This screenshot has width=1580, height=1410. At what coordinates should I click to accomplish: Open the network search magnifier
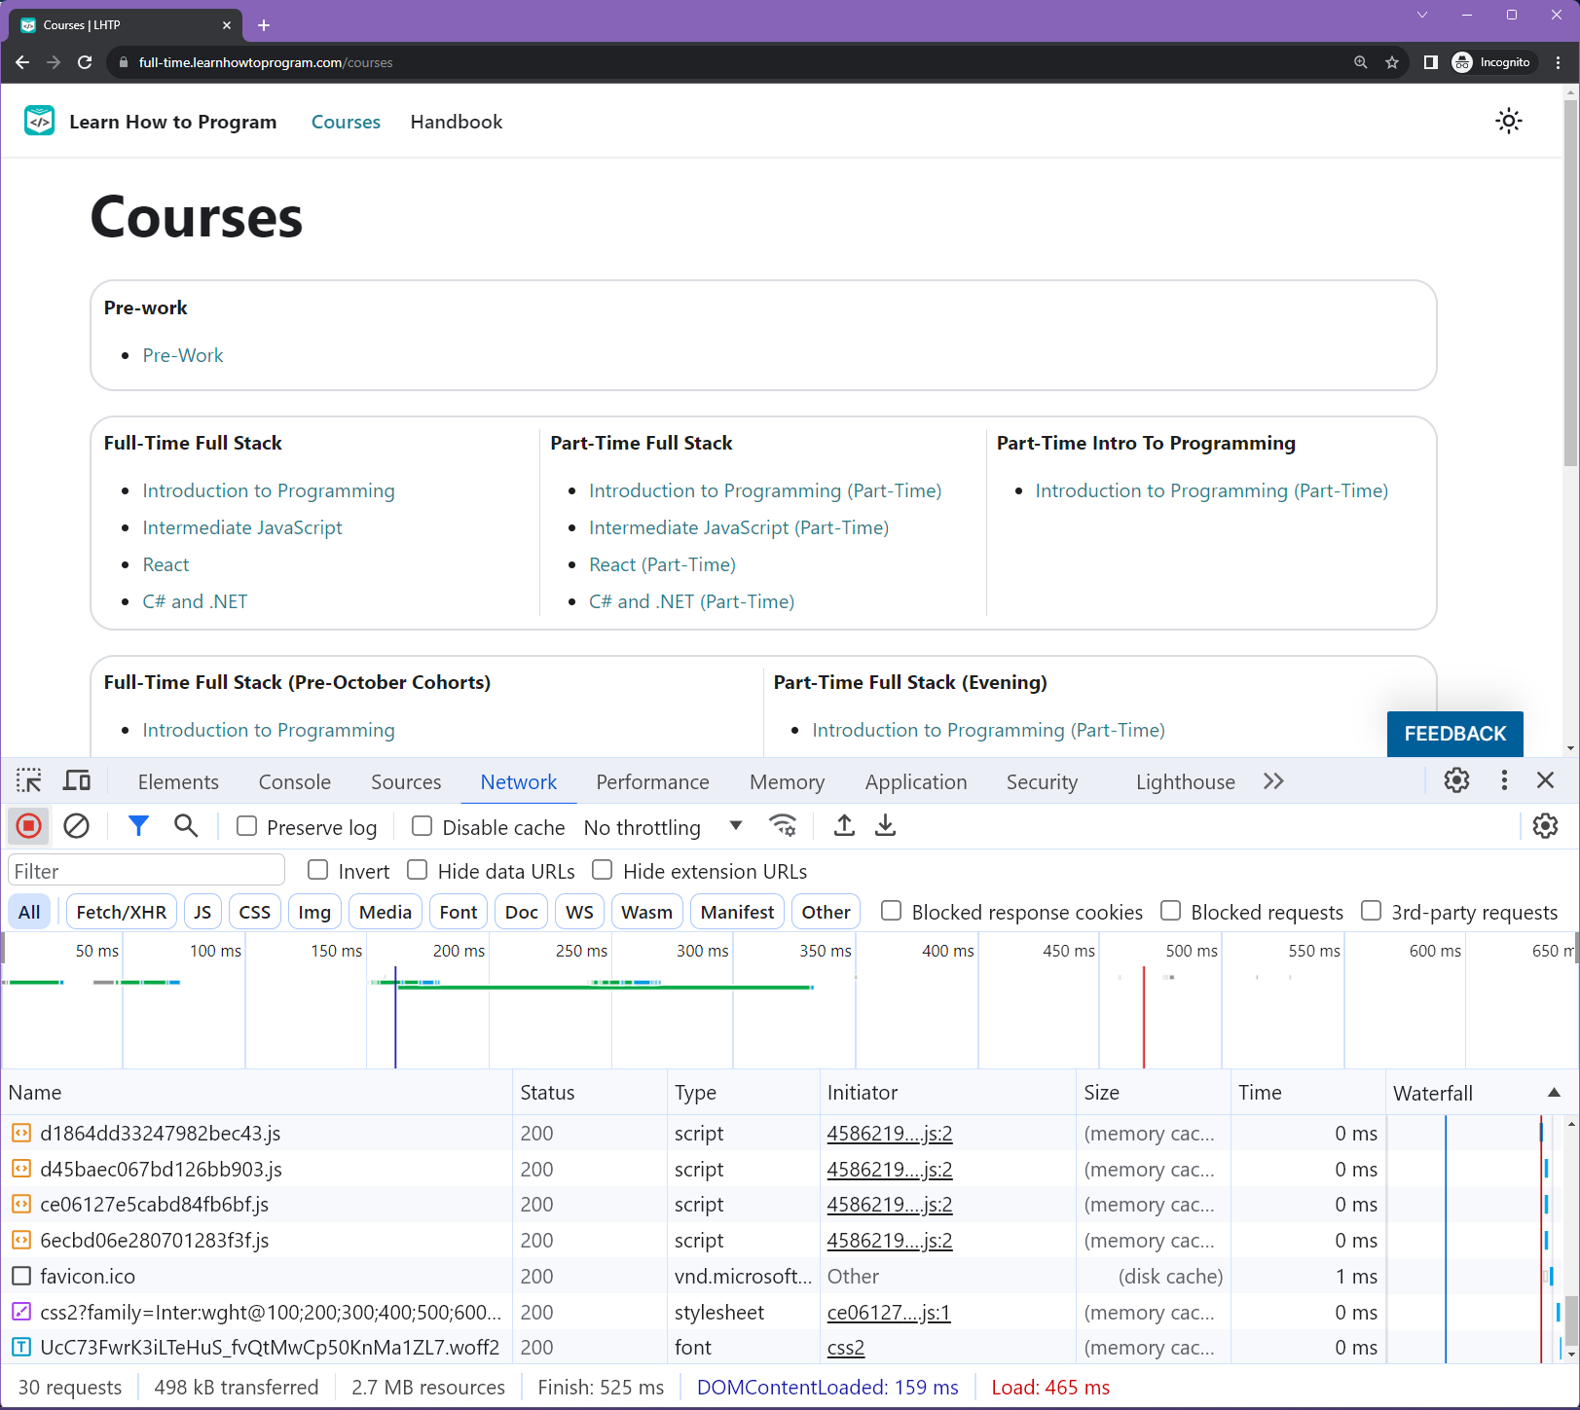[186, 826]
